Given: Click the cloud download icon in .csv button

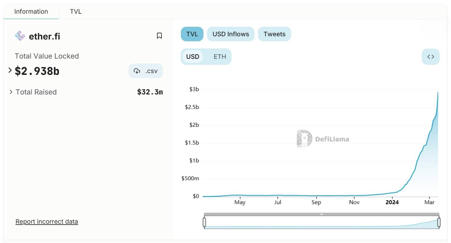Looking at the screenshot, I should click(137, 71).
